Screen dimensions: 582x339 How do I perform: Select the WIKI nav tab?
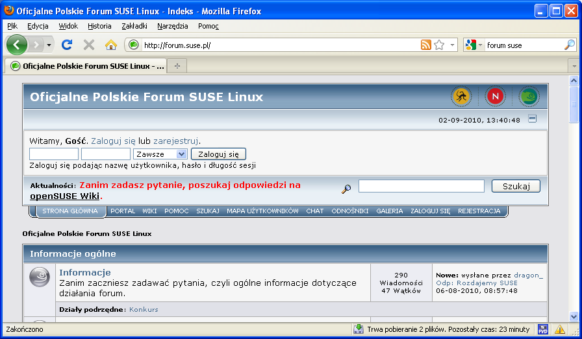tap(149, 211)
